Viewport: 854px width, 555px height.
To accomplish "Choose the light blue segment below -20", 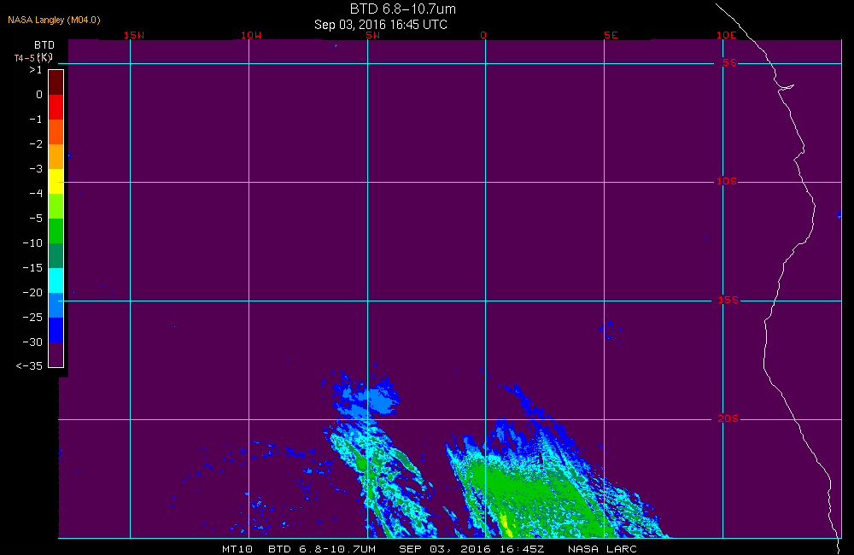I will 56,305.
